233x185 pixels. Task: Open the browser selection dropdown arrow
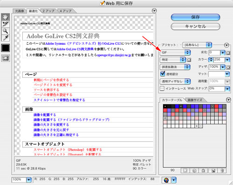pyautogui.click(x=174, y=180)
